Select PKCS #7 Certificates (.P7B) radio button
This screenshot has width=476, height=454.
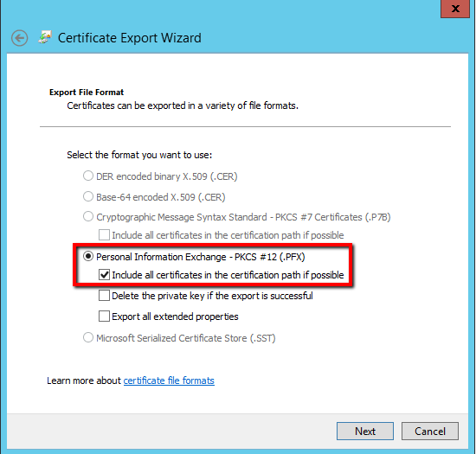88,216
